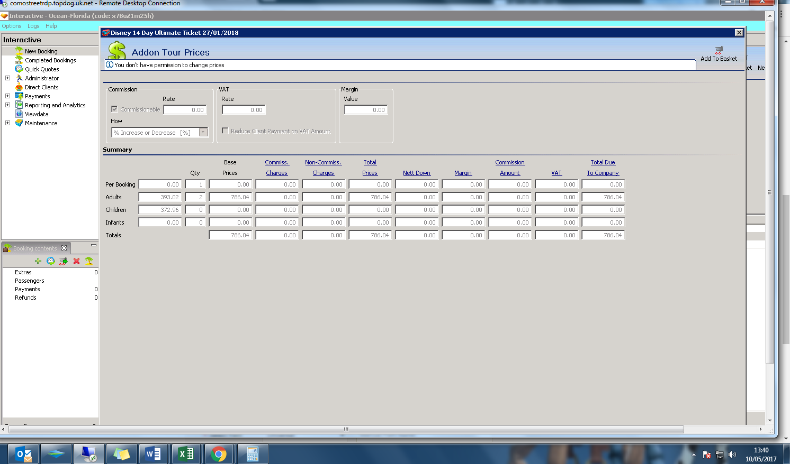Click the Payments dollar card icon

[x=19, y=96]
